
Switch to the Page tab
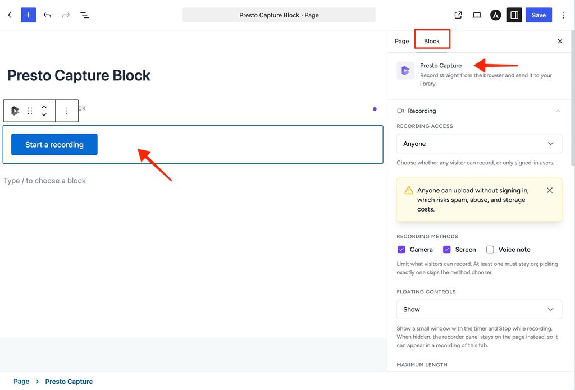[x=401, y=41]
